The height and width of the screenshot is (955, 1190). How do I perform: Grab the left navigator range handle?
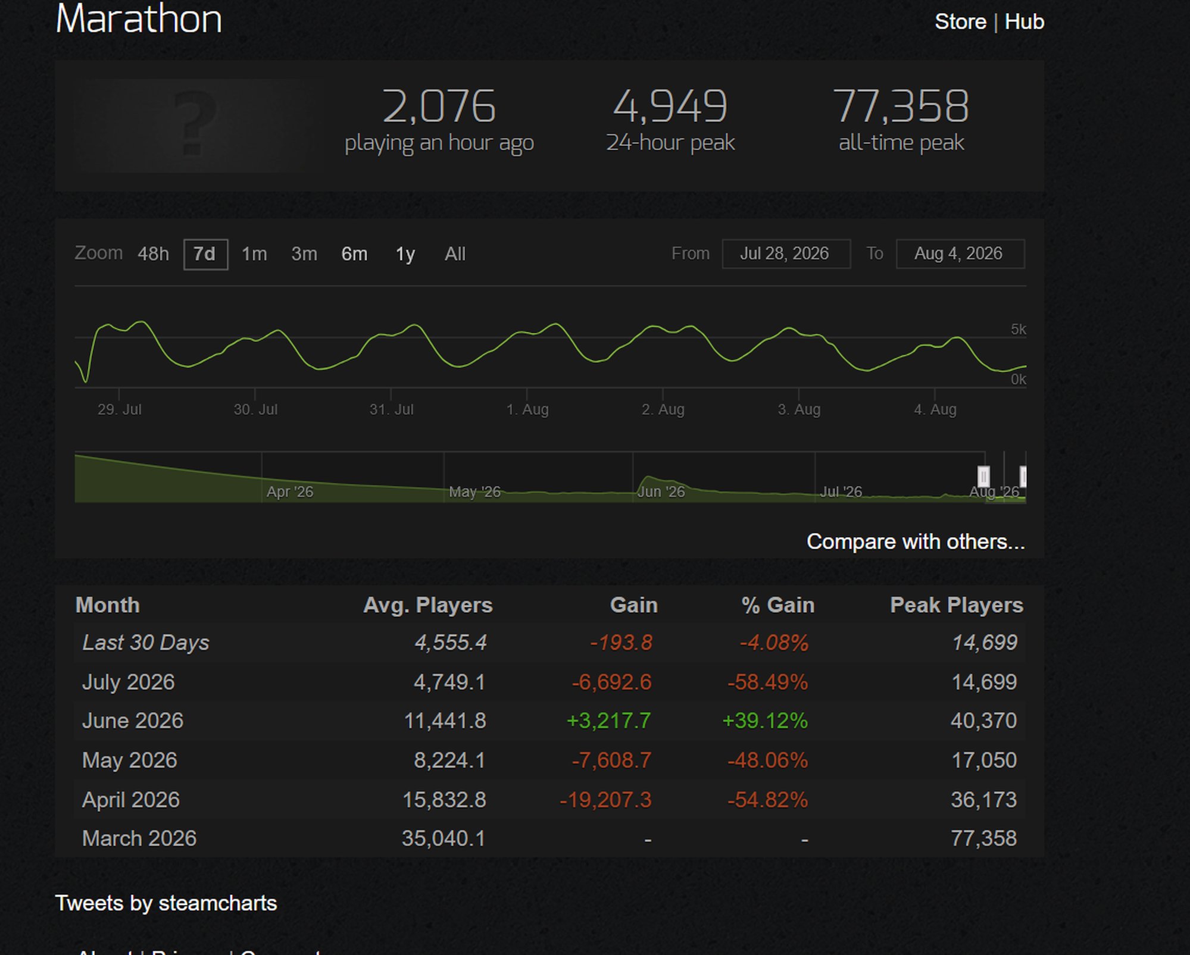click(x=983, y=477)
